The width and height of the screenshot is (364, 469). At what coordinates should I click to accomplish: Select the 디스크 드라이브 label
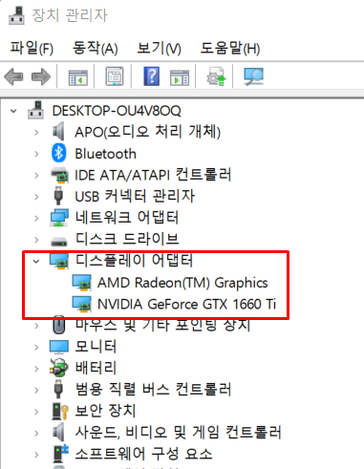click(x=127, y=239)
